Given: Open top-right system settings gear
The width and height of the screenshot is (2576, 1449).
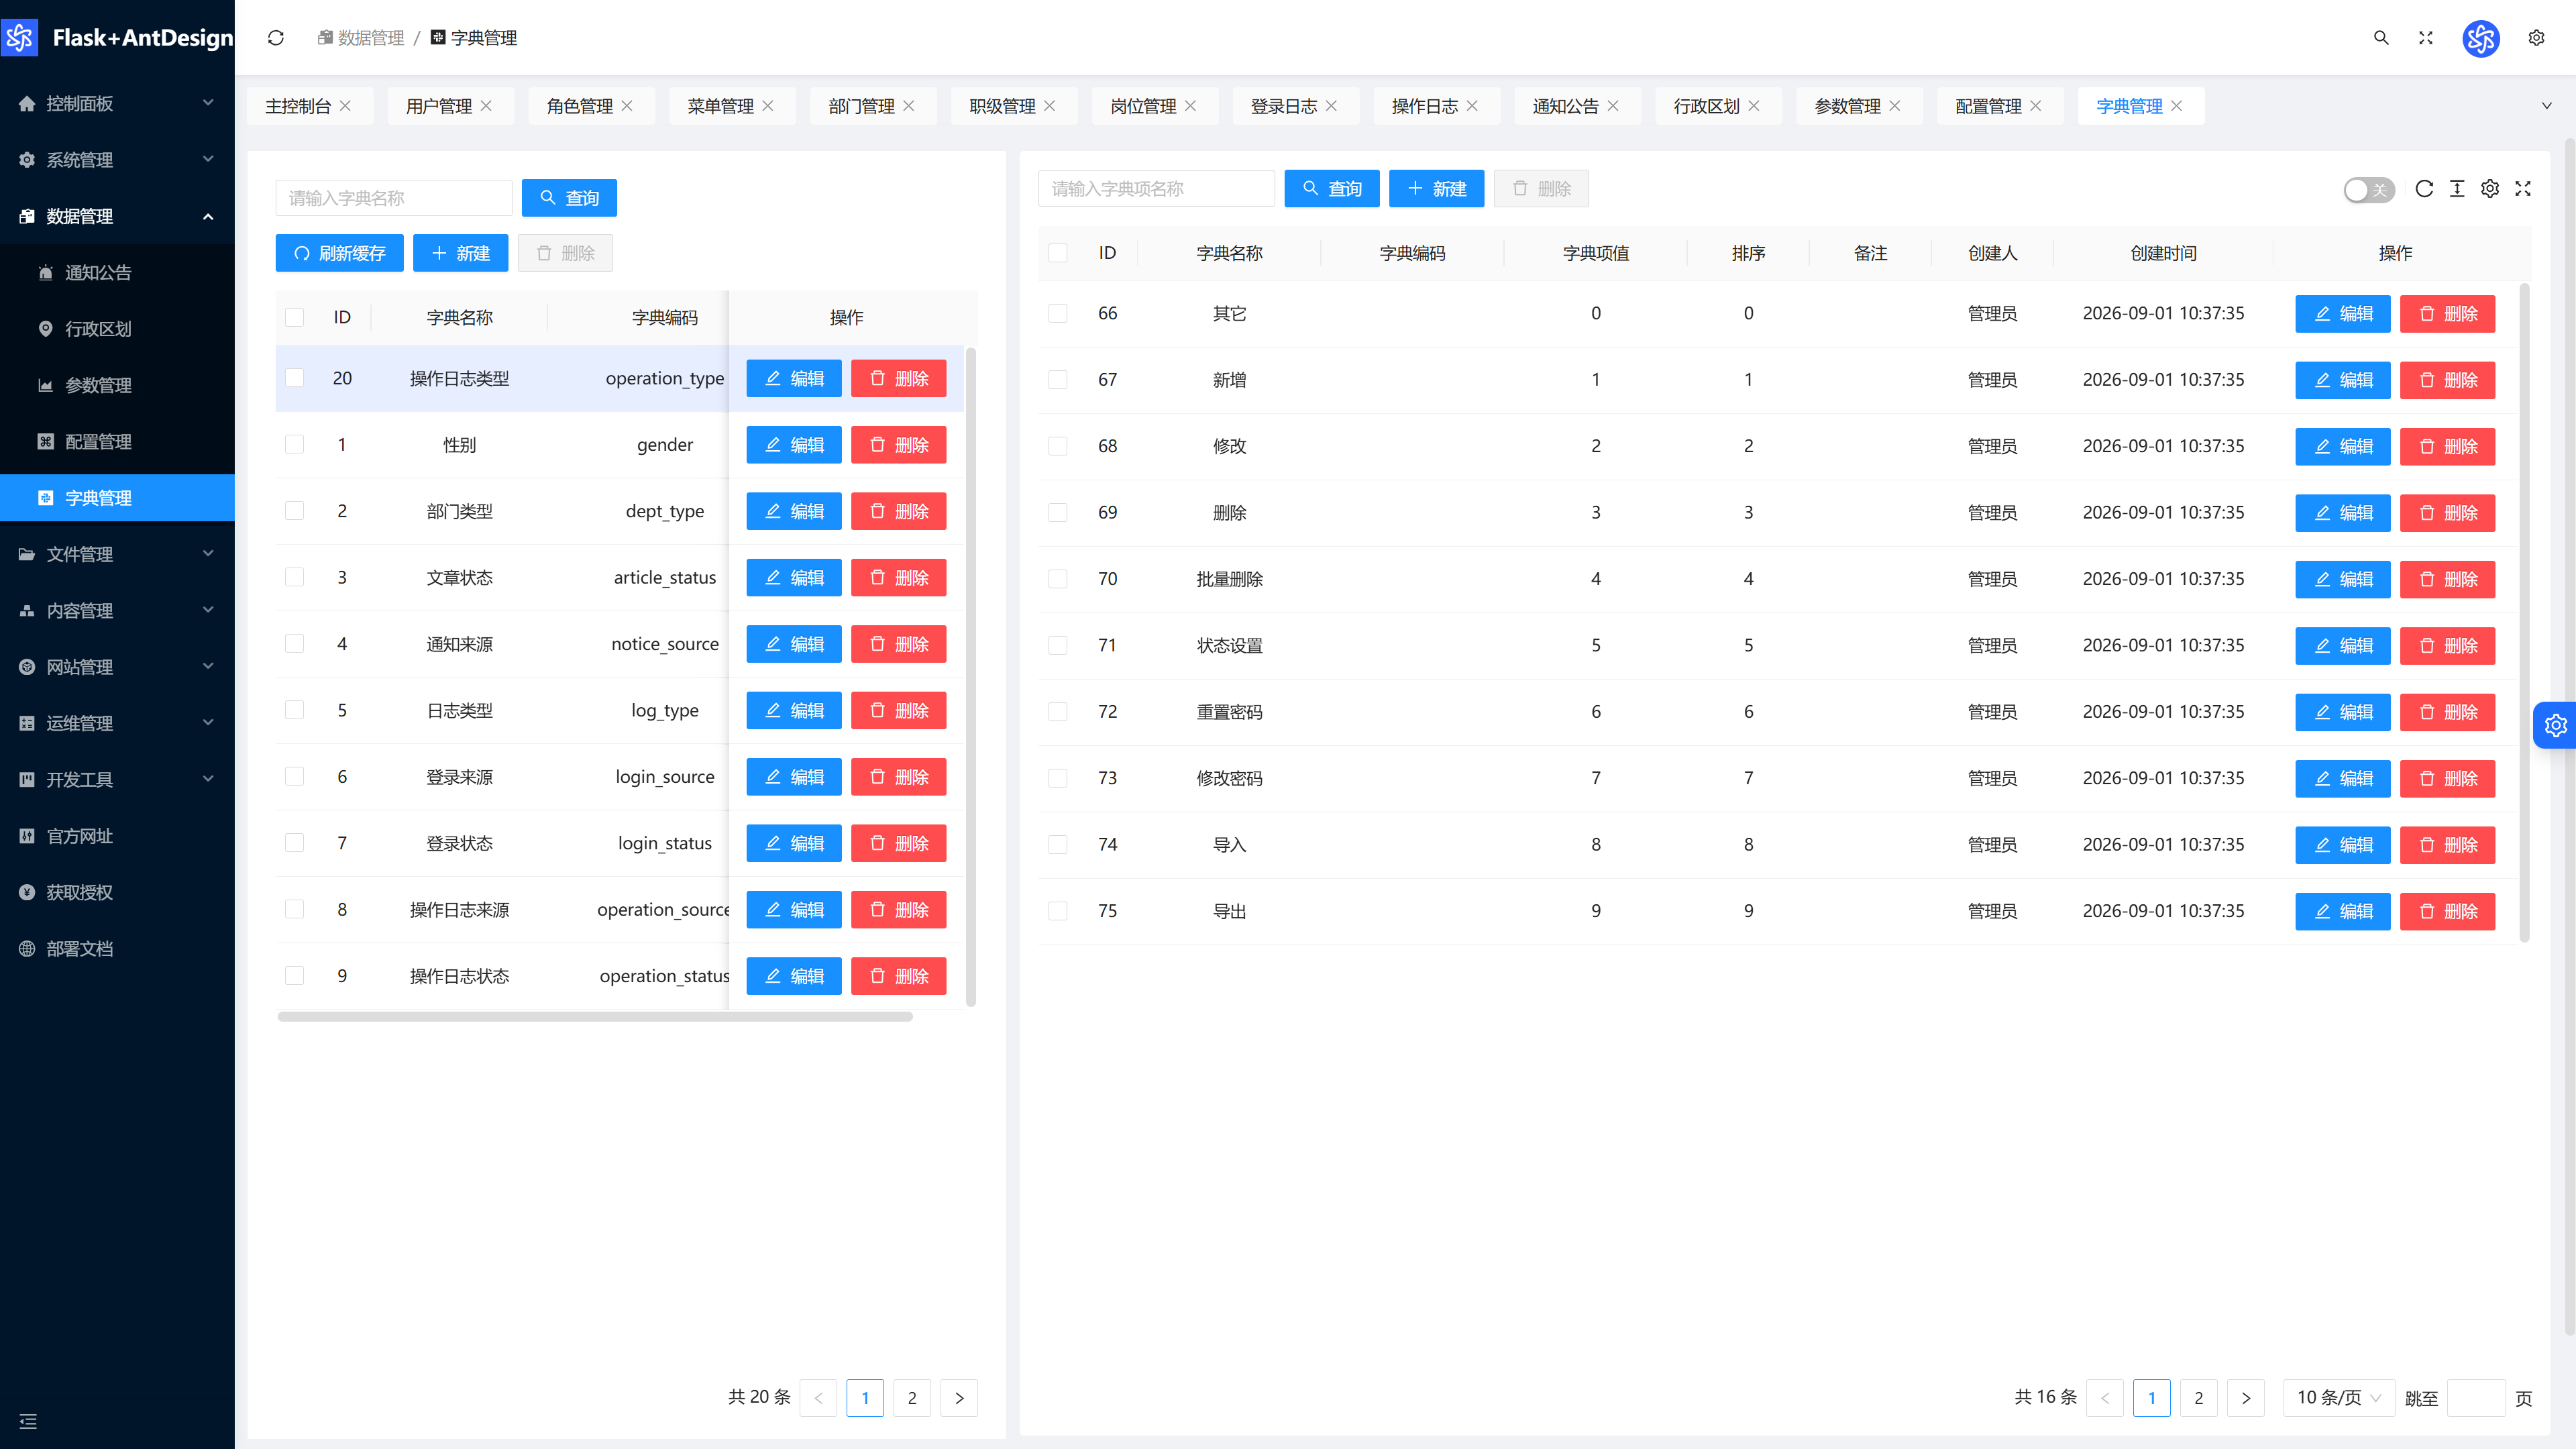Looking at the screenshot, I should [2536, 38].
